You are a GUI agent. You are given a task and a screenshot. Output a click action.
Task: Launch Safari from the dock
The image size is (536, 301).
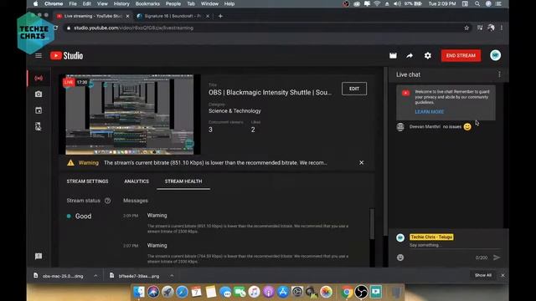tap(182, 292)
